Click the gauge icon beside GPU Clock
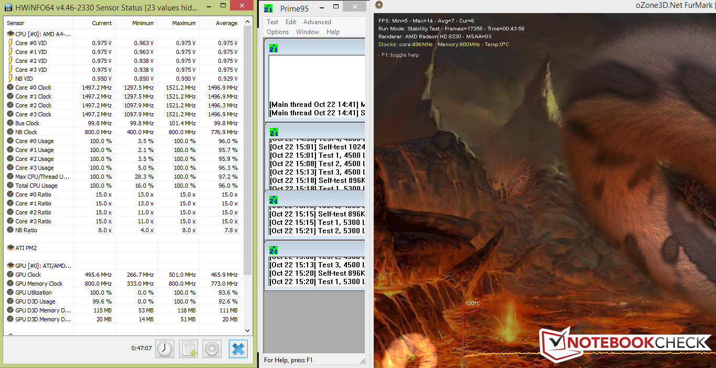This screenshot has height=368, width=716. pos(10,275)
